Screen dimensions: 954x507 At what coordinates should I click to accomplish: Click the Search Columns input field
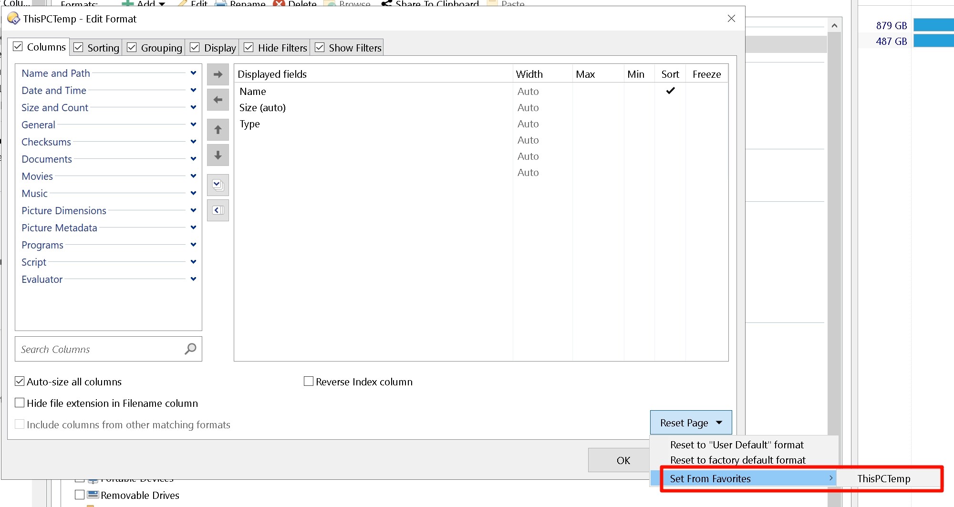(x=100, y=349)
